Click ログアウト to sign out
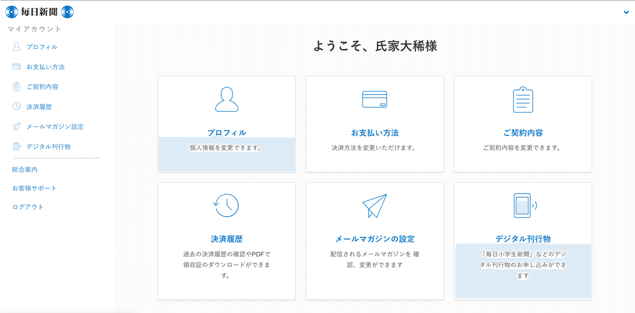Image resolution: width=635 pixels, height=313 pixels. [28, 207]
